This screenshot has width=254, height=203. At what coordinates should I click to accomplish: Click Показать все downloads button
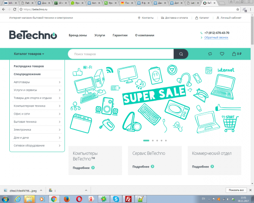236,190
